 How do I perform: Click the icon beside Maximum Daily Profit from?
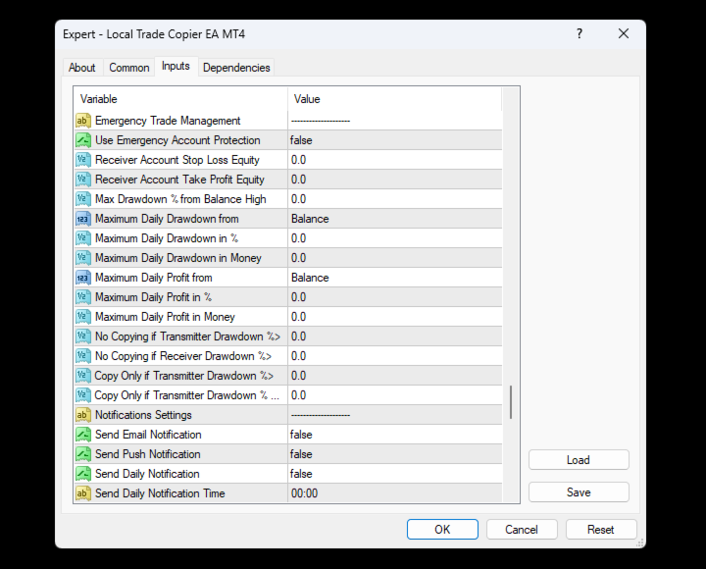tap(82, 278)
